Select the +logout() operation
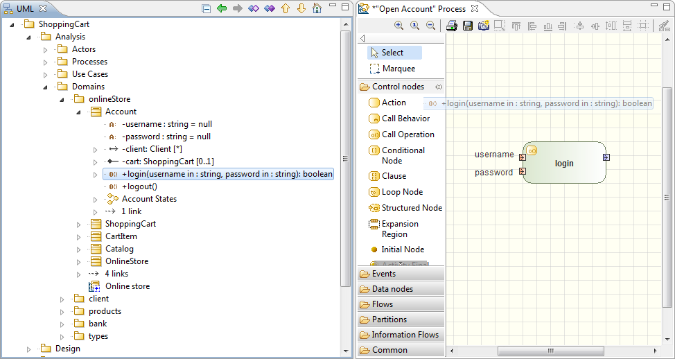 (x=132, y=186)
